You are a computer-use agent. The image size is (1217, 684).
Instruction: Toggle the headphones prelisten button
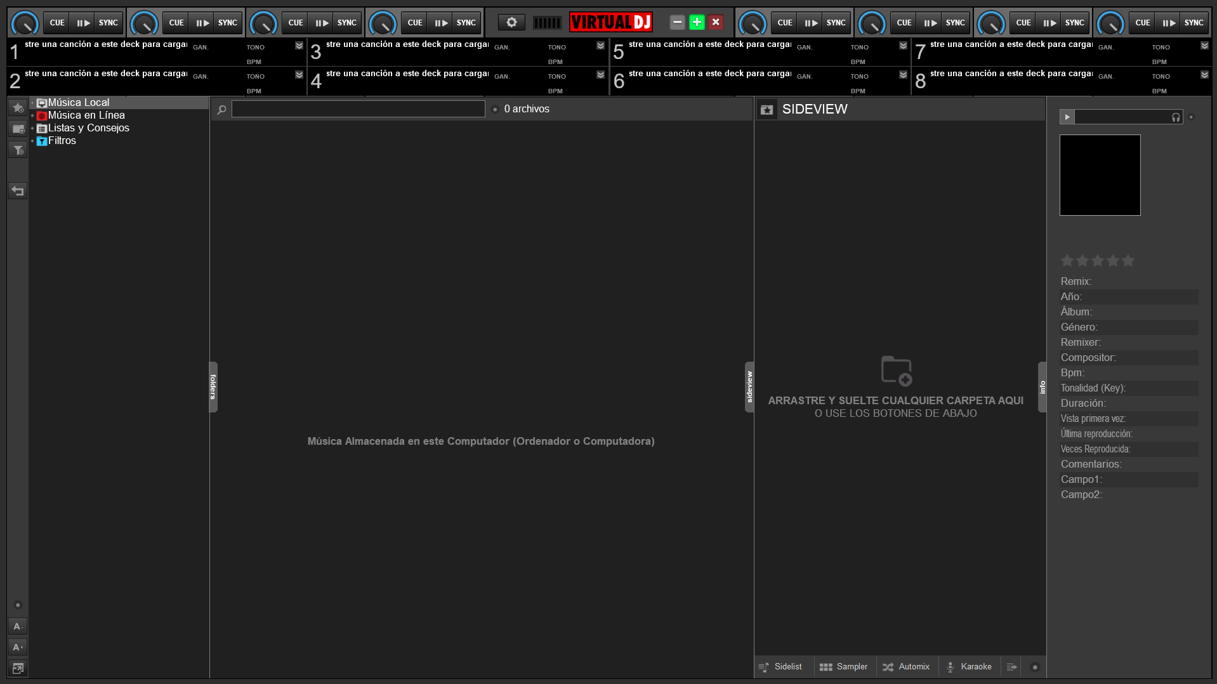pos(1176,117)
